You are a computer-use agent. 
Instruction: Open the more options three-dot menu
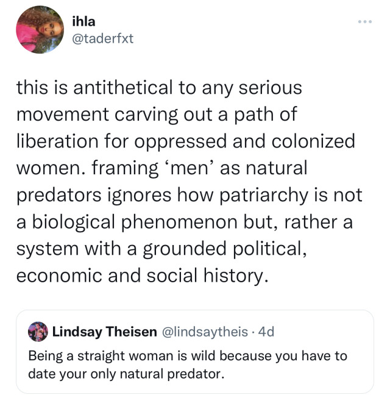pos(365,23)
